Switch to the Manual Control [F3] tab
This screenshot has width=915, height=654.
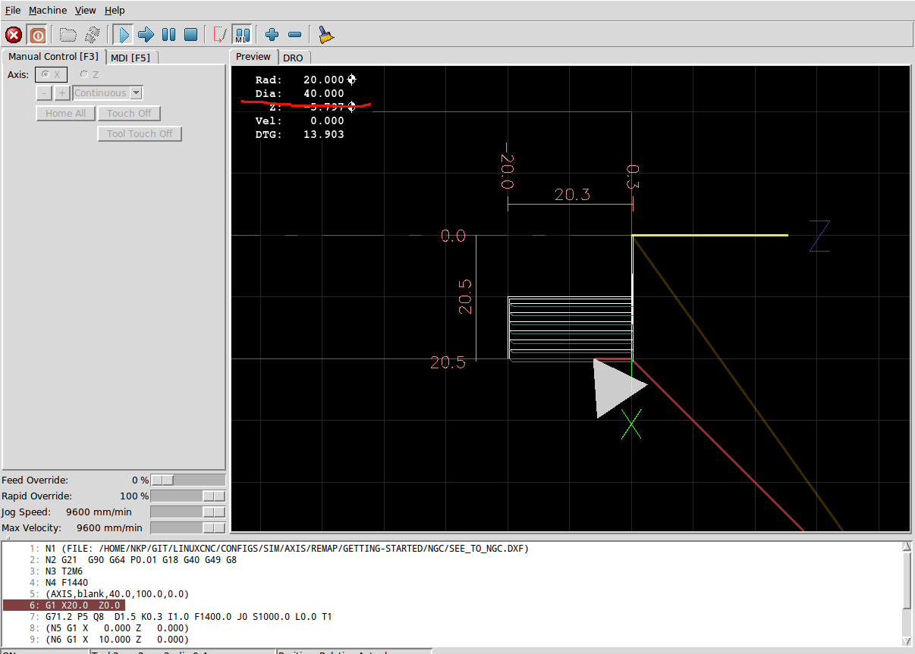click(x=53, y=57)
